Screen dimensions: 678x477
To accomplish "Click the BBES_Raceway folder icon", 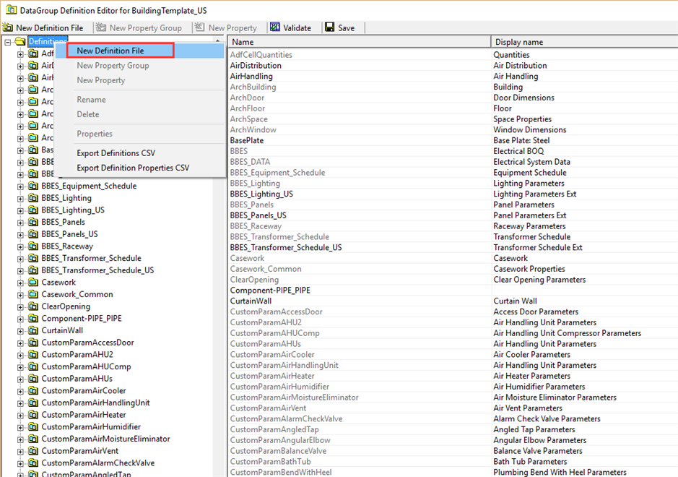I will click(x=33, y=246).
